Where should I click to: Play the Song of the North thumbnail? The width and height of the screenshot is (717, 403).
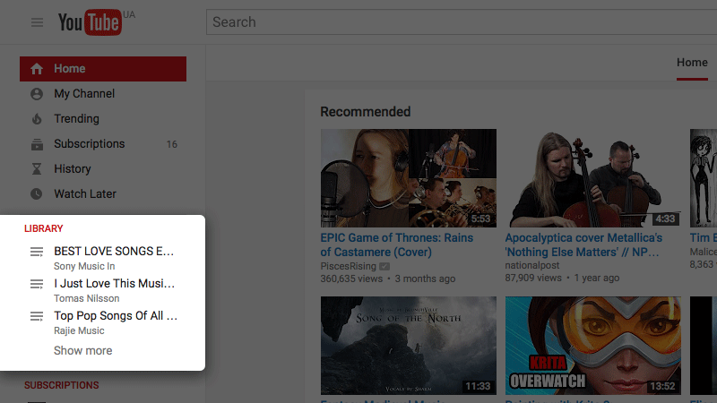(409, 346)
